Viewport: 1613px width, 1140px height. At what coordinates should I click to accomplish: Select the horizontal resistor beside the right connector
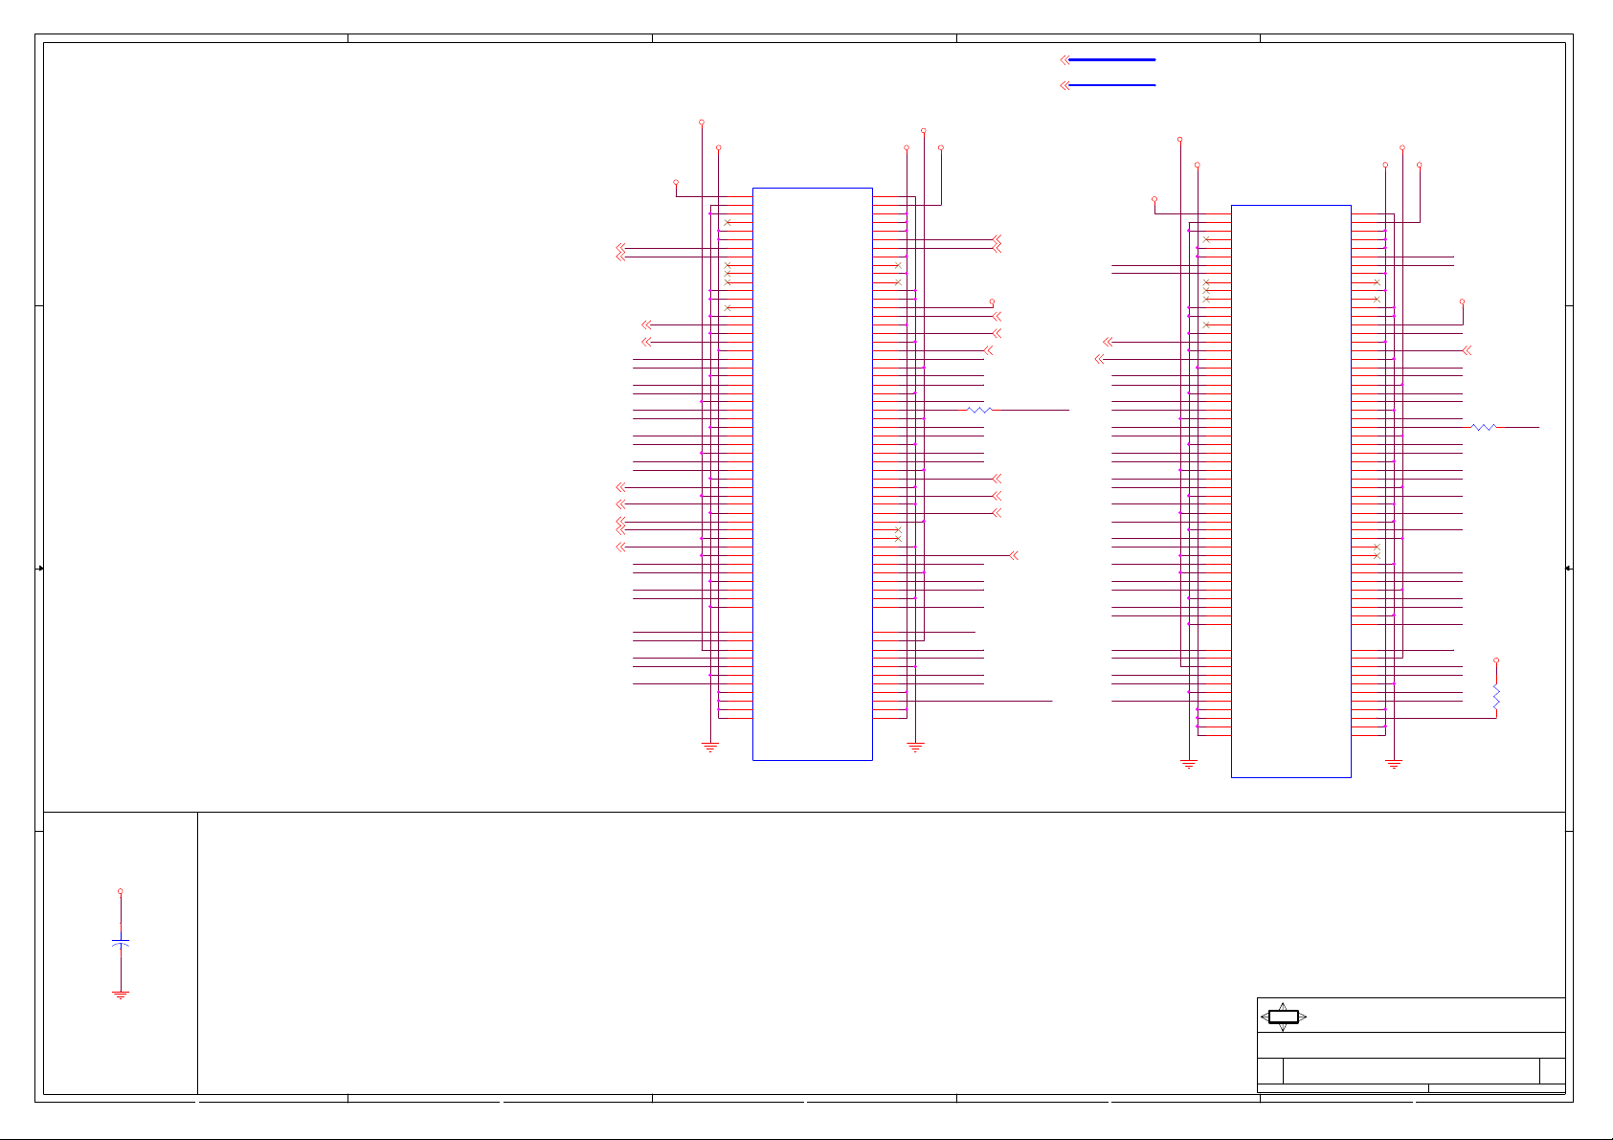(1483, 427)
